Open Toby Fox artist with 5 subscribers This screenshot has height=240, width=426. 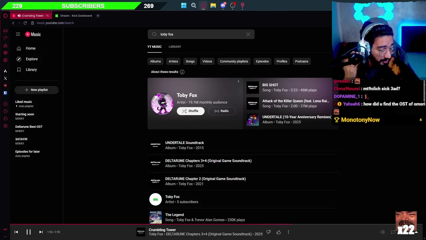click(243, 199)
